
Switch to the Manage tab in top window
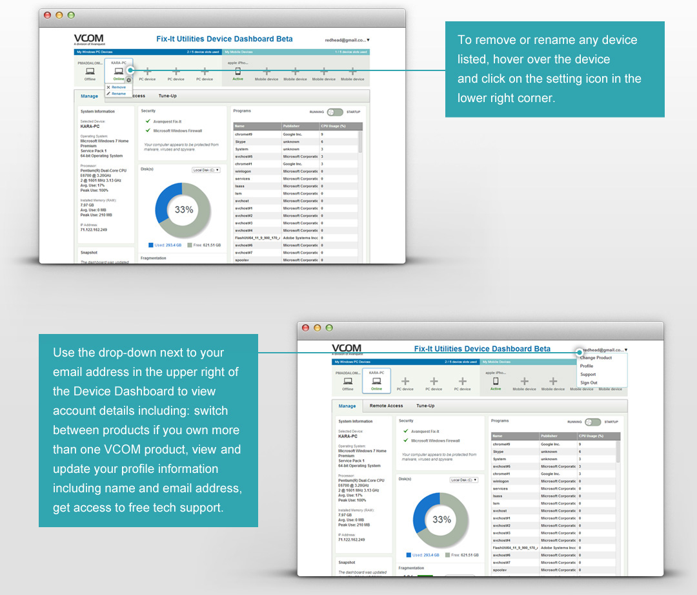pos(89,96)
